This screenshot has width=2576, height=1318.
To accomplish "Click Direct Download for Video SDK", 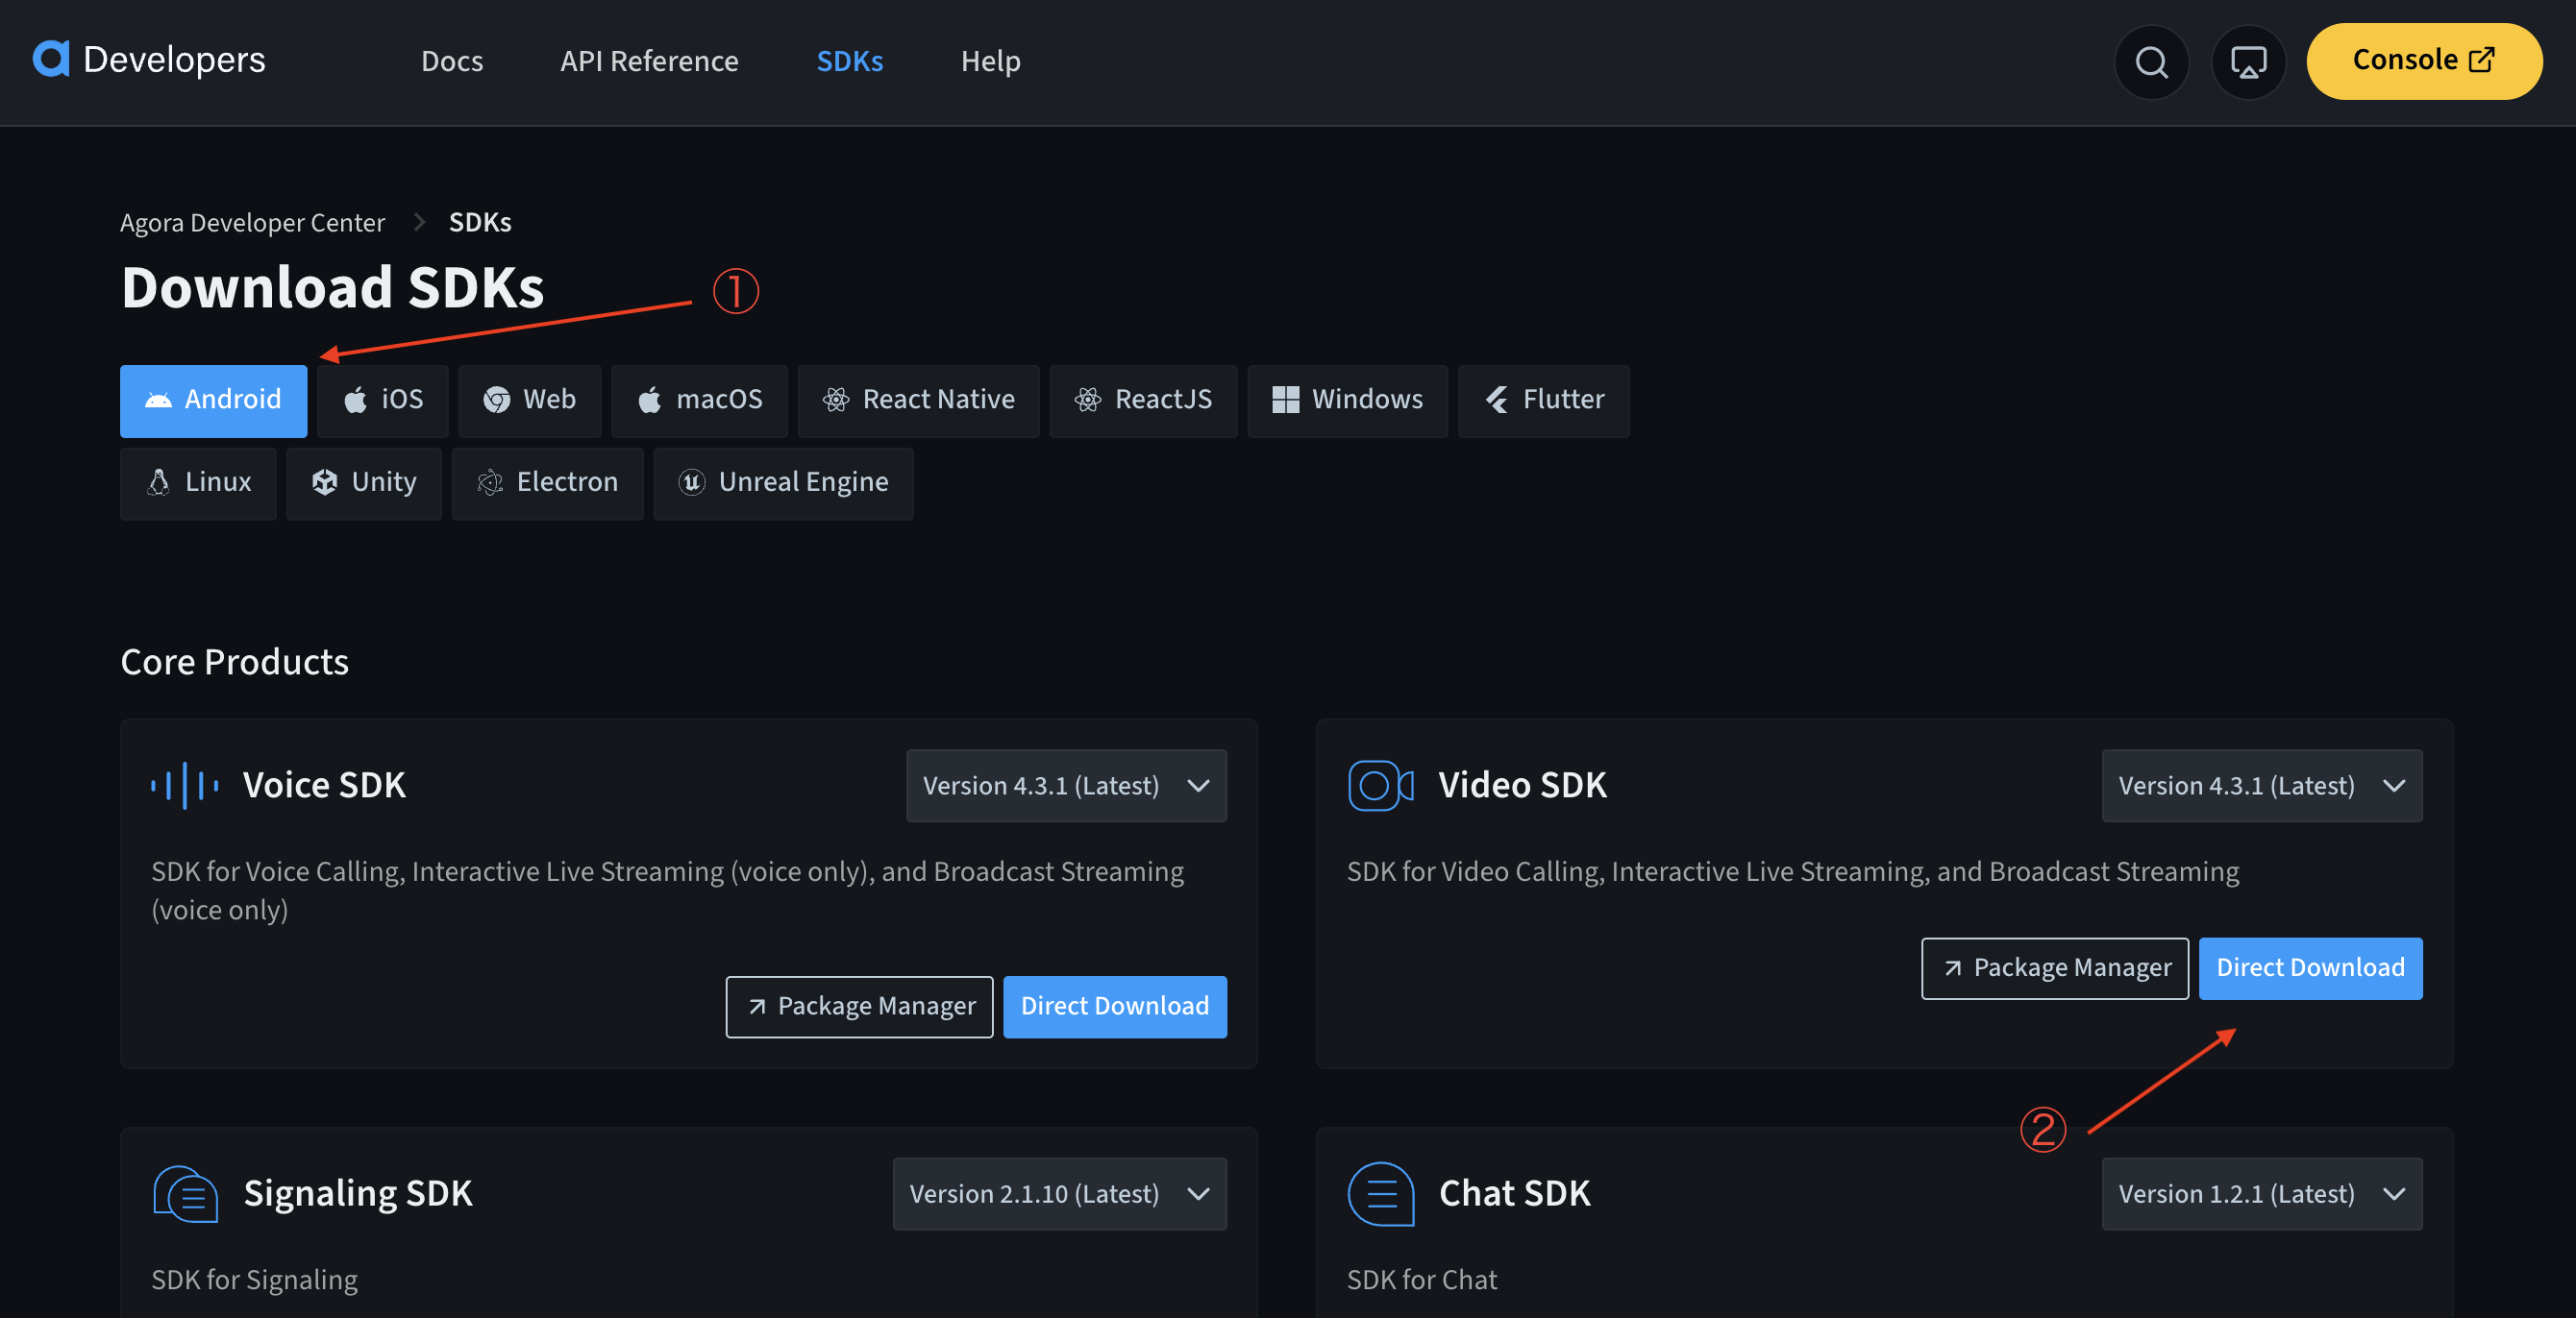I will click(2310, 968).
